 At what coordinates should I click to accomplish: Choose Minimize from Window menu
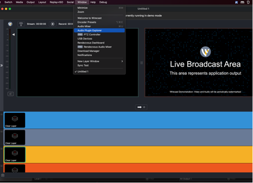click(x=99, y=8)
